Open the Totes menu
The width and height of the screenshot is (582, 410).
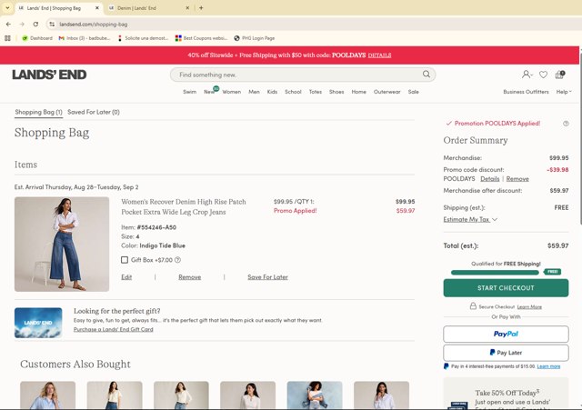click(316, 92)
